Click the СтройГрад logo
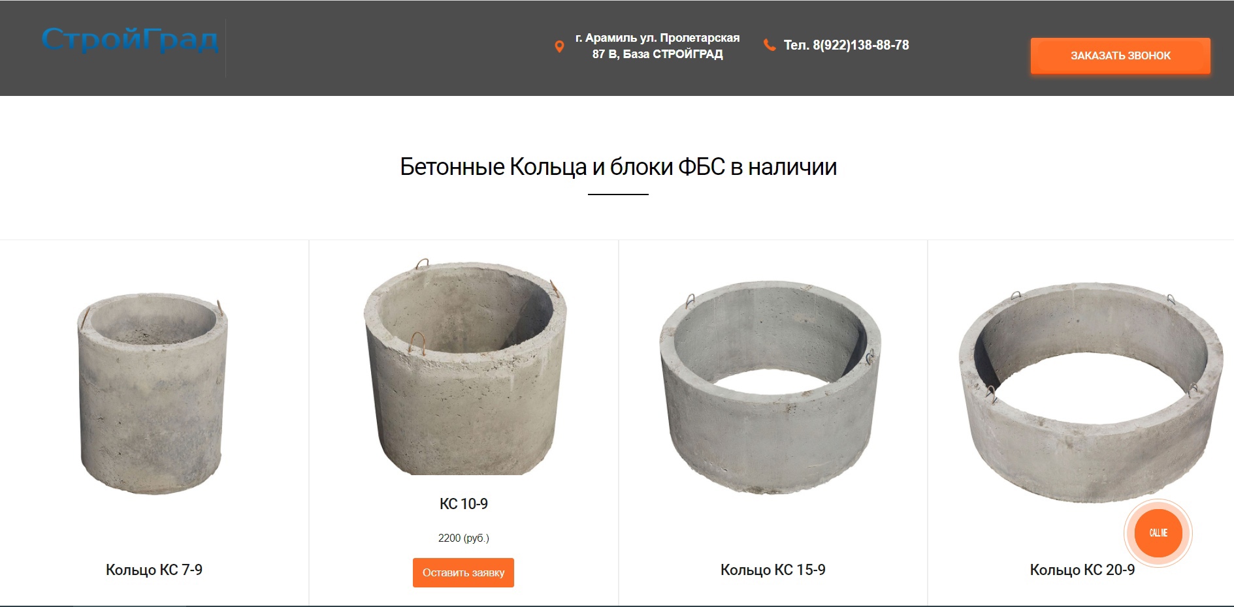1234x607 pixels. (x=129, y=40)
